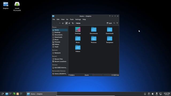171x96 pixels.
Task: Select the Music folder icon in file view
Action: [78, 38]
